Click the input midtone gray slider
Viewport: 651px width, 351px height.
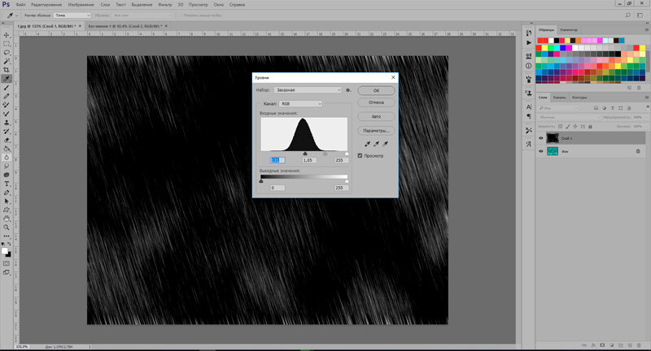pos(325,154)
